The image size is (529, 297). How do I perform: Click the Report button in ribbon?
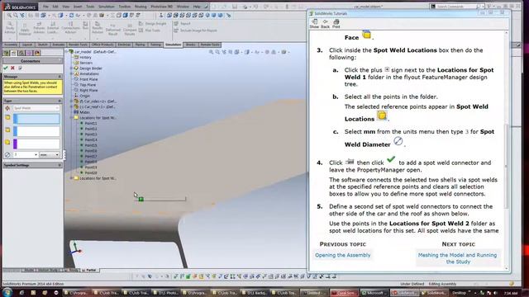point(182,24)
